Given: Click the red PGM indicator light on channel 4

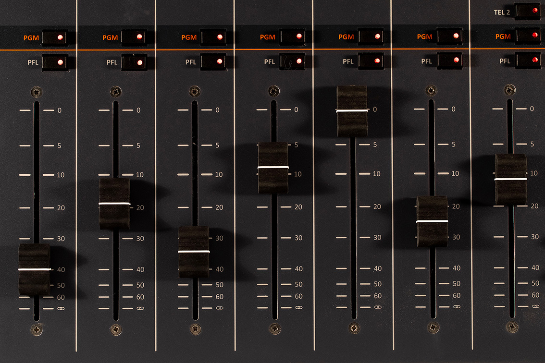Looking at the screenshot, I should [x=298, y=36].
